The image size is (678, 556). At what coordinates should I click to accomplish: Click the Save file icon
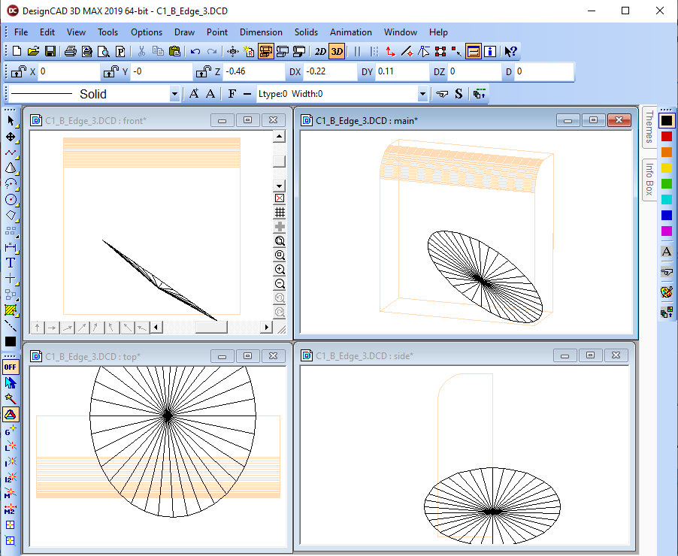pos(50,52)
